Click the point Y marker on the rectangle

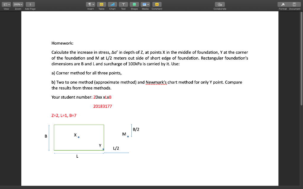tap(103, 150)
